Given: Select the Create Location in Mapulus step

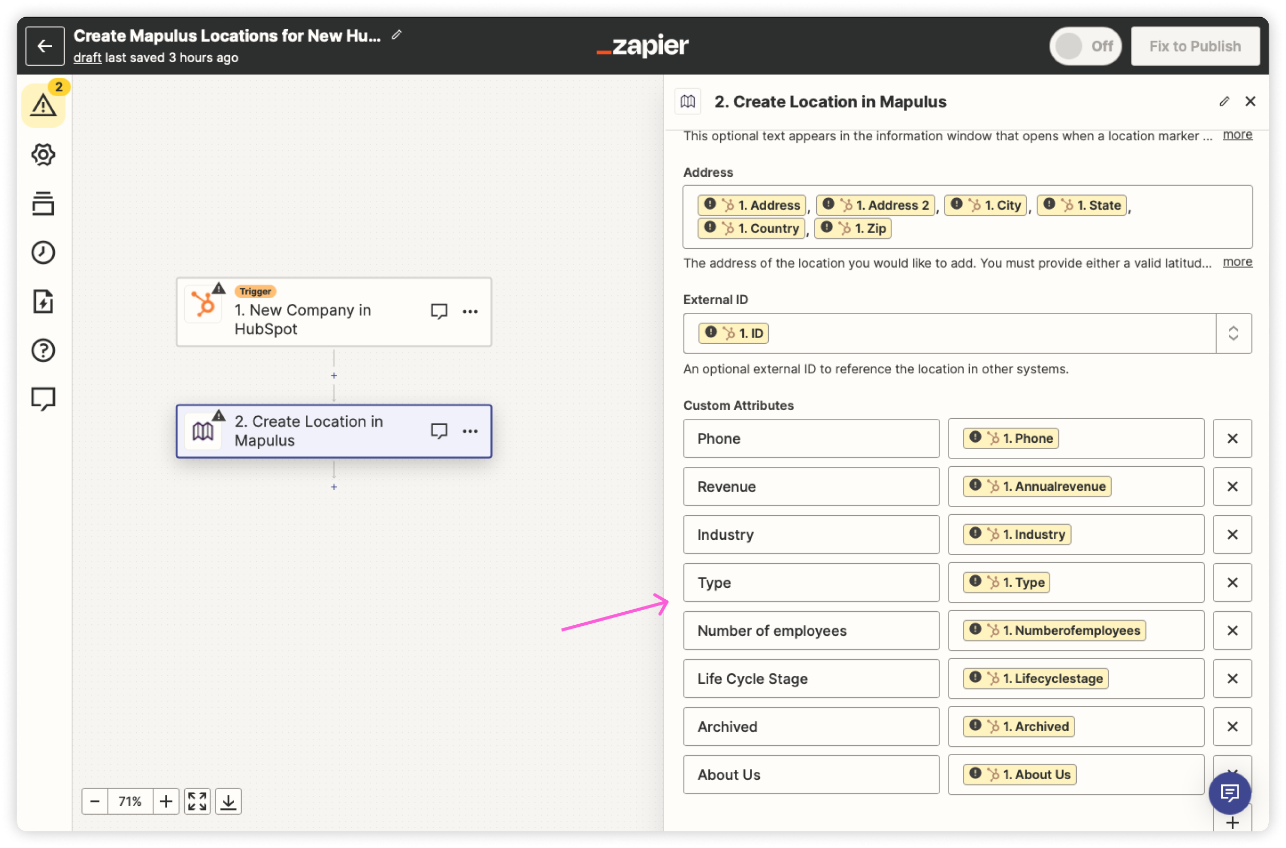Looking at the screenshot, I should click(334, 432).
